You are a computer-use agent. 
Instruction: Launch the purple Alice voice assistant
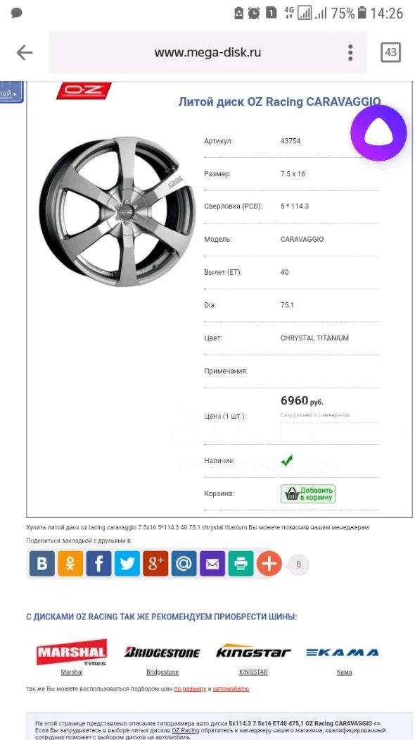point(378,133)
